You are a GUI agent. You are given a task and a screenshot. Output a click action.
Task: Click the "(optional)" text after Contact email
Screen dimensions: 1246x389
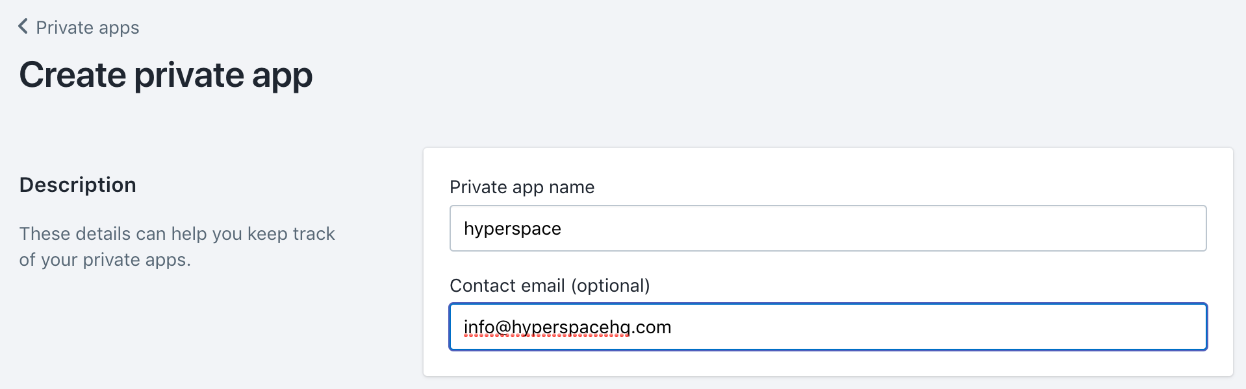[611, 285]
